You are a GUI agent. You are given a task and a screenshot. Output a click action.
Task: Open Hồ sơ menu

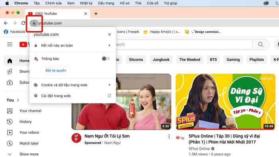[x=124, y=3]
